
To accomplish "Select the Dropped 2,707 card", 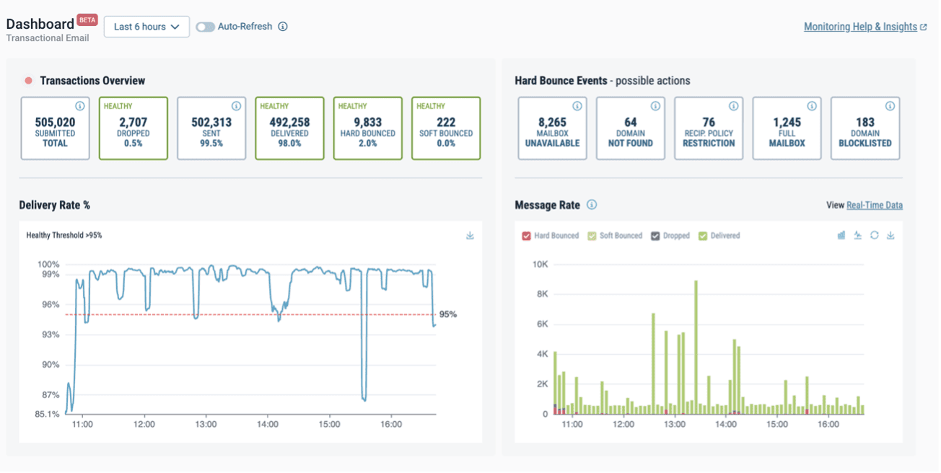I will [134, 128].
